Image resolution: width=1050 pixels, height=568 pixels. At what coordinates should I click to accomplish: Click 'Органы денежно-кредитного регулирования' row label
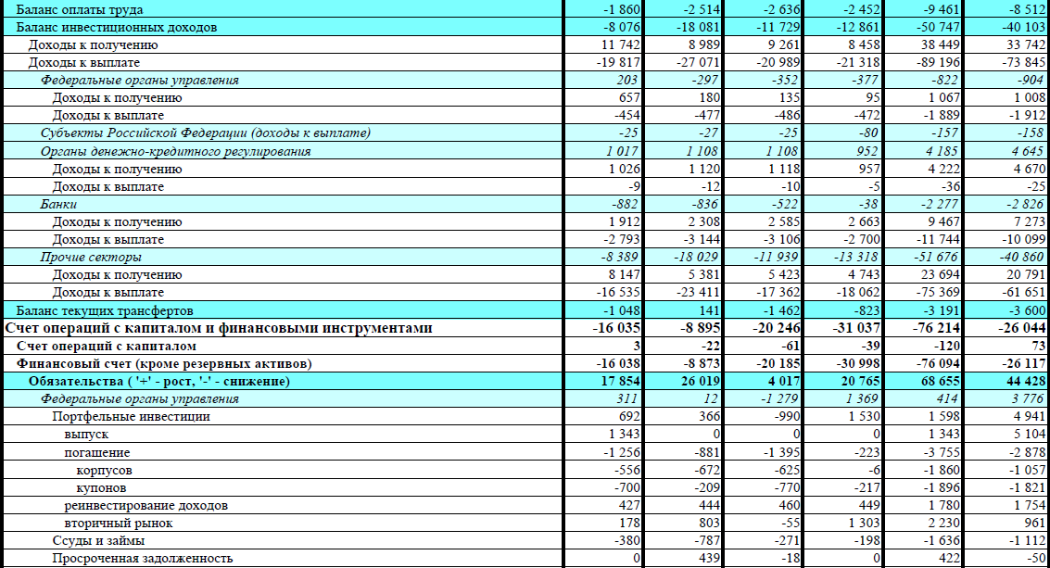(175, 151)
